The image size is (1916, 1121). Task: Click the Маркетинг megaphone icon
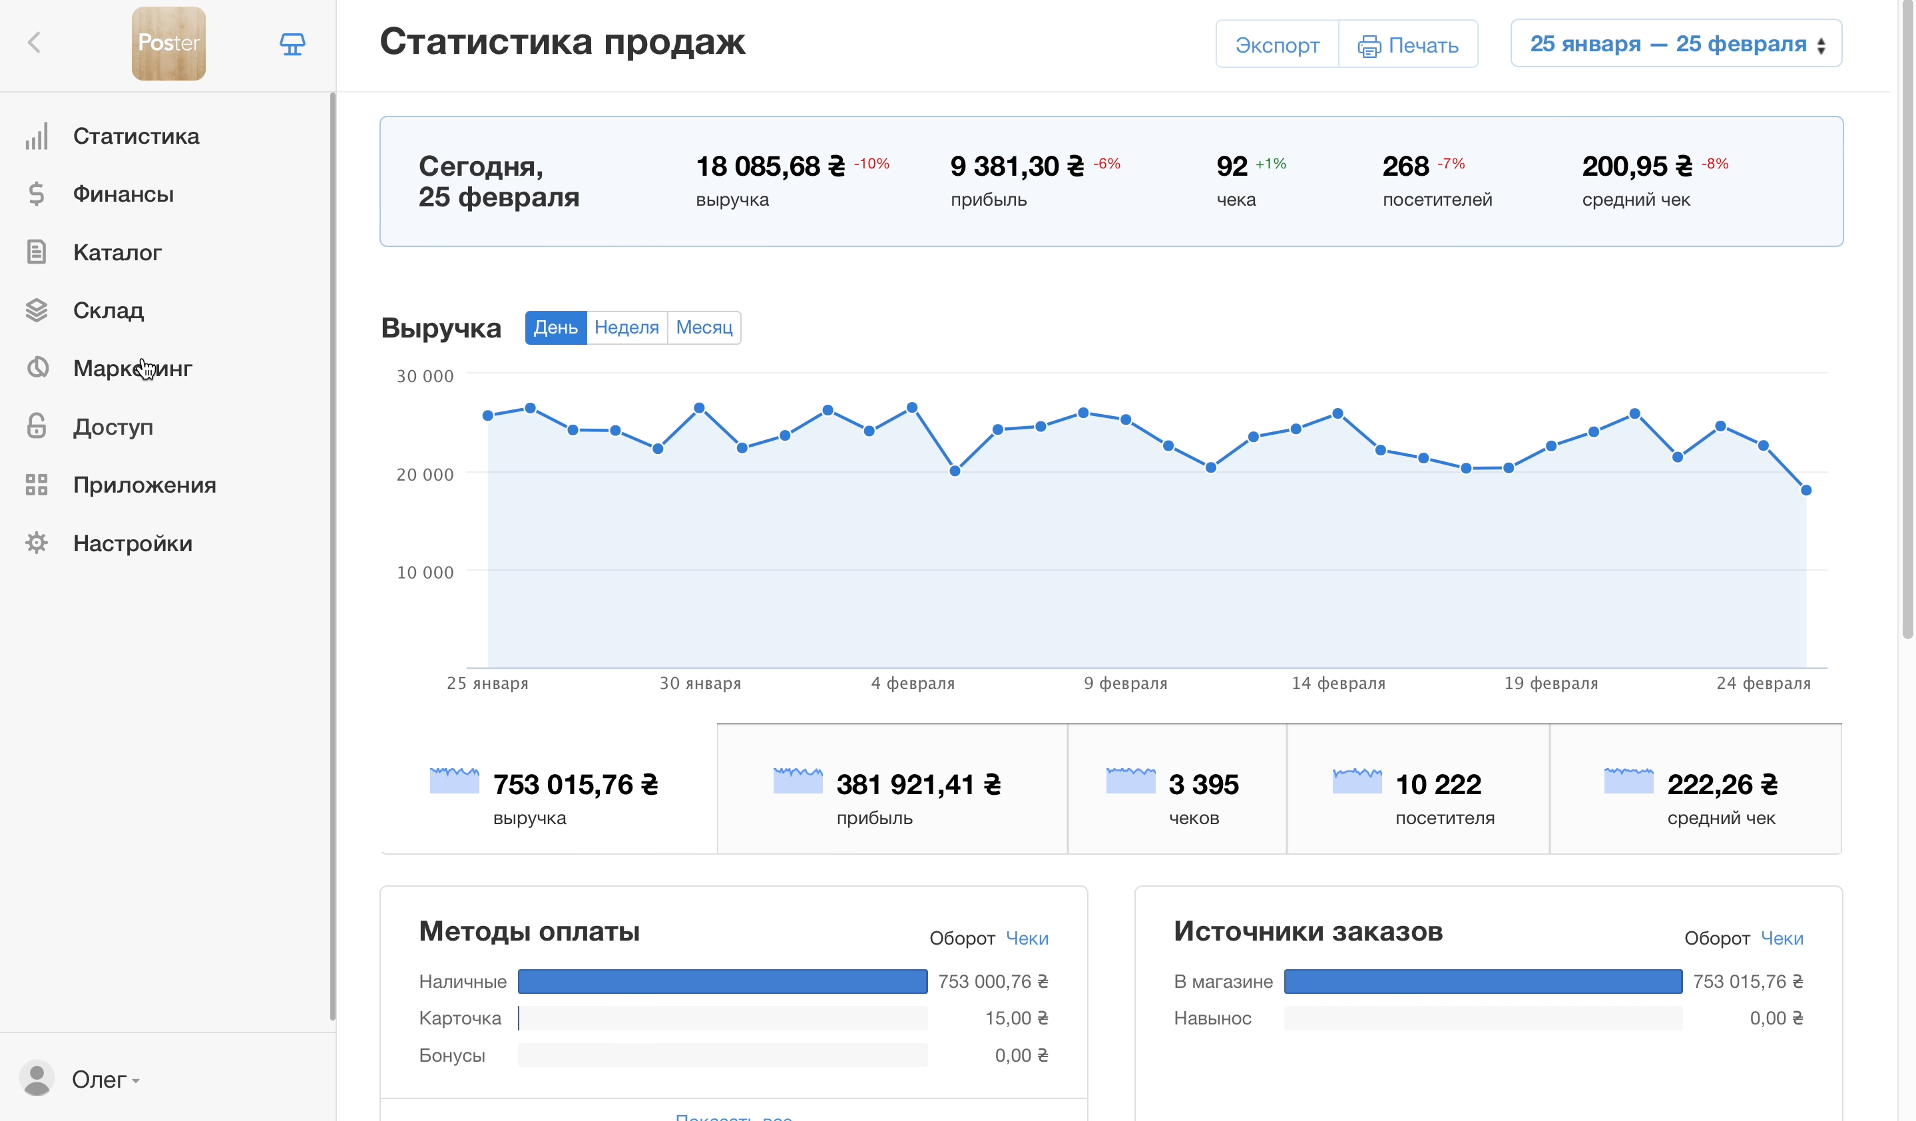[37, 368]
